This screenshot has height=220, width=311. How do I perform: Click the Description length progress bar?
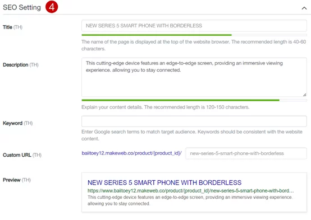click(x=194, y=100)
